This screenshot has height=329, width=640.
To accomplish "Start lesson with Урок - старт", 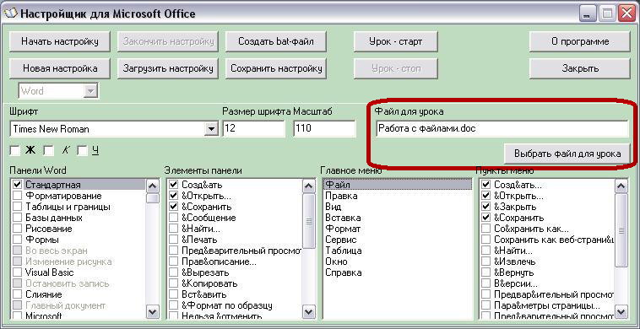I will [x=395, y=41].
